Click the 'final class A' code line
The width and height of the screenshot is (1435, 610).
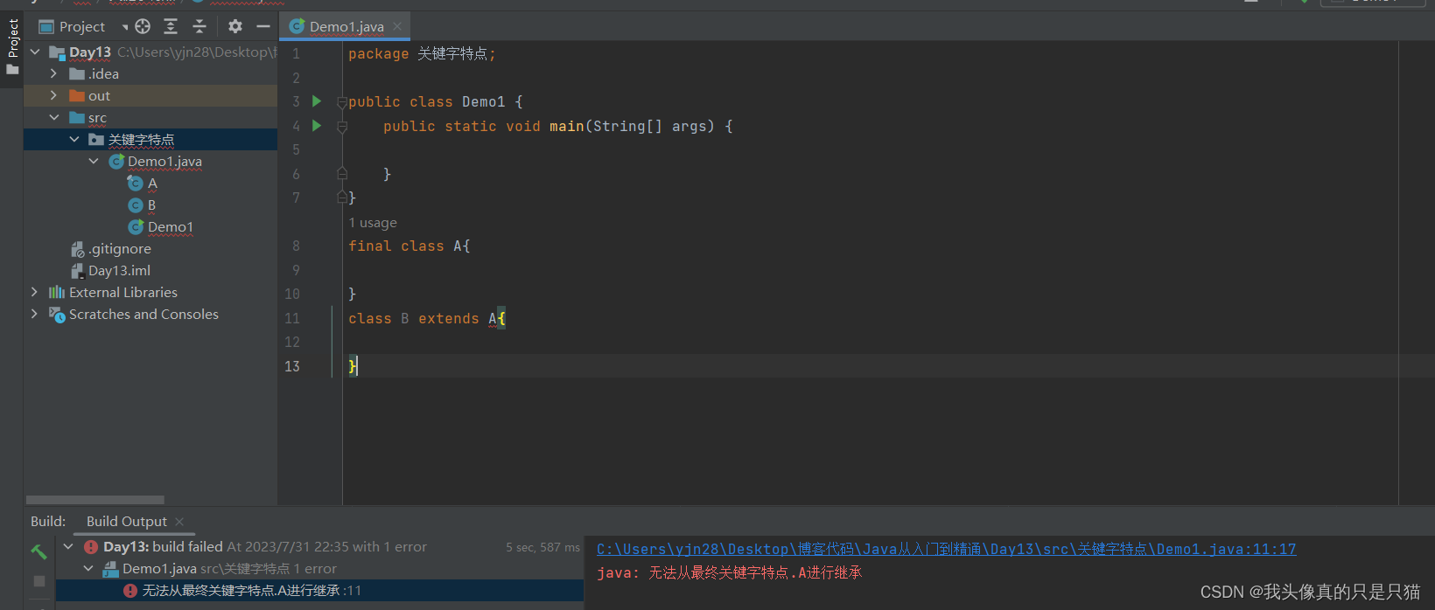click(409, 246)
